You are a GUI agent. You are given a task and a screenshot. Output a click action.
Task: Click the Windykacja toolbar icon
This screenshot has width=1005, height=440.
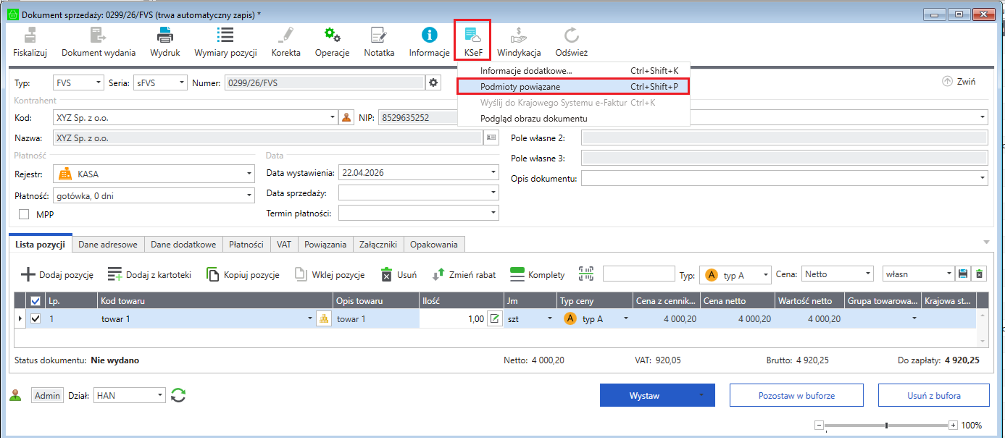pyautogui.click(x=519, y=35)
